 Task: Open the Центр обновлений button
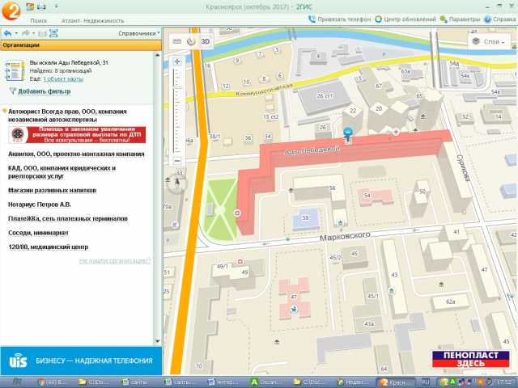tap(405, 19)
